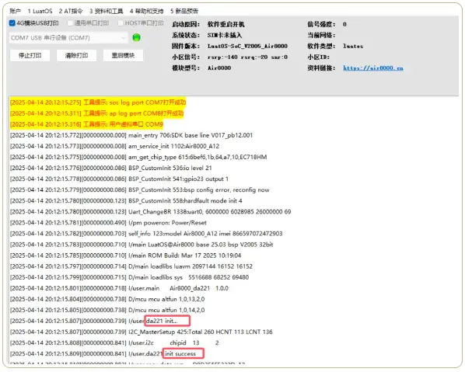The image size is (465, 372).
Task: Click the 软件重启开机 startup reason value
Action: [226, 24]
